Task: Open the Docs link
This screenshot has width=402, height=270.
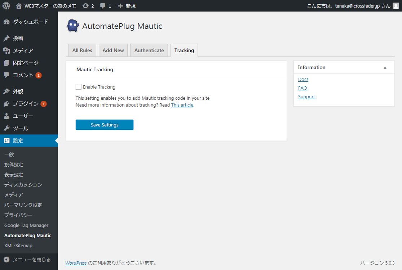Action: pyautogui.click(x=303, y=80)
